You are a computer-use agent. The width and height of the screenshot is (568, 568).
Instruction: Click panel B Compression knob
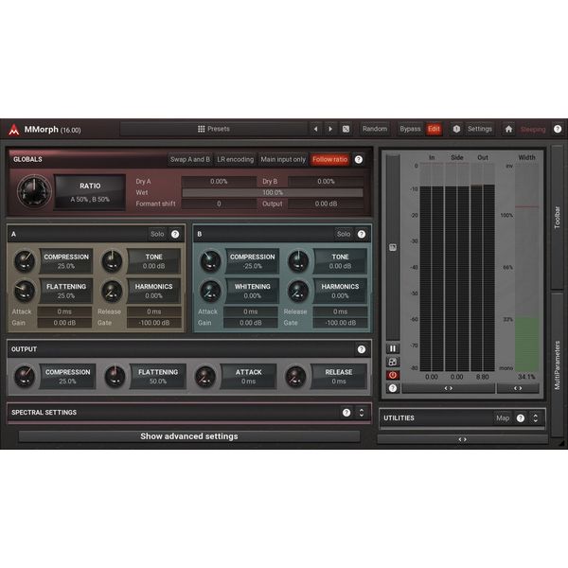(210, 261)
